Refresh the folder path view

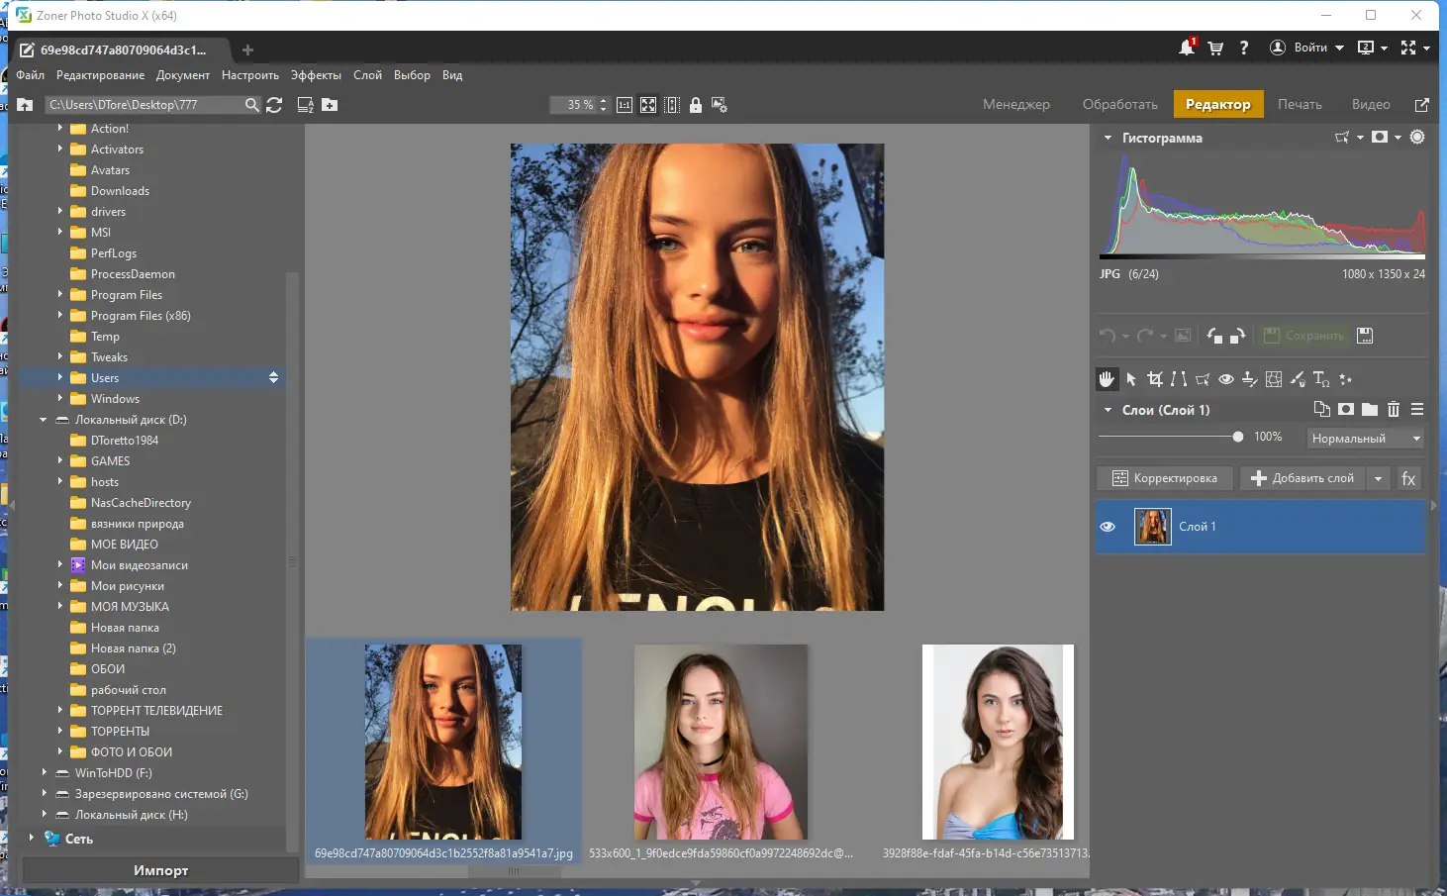pyautogui.click(x=274, y=105)
